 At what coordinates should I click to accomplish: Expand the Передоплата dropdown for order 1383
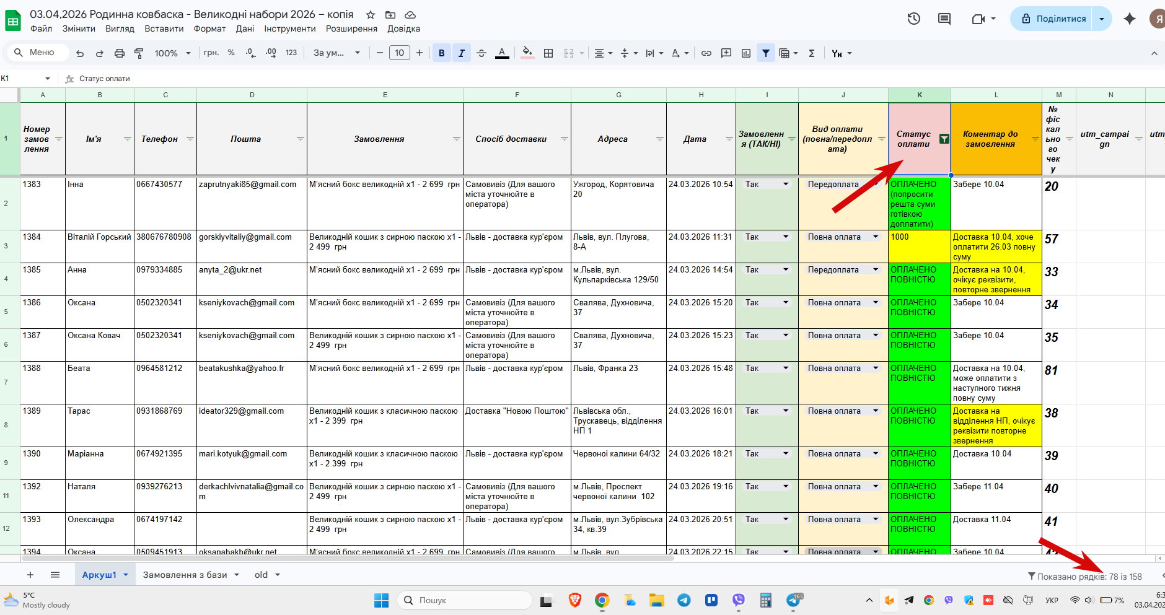tap(876, 184)
